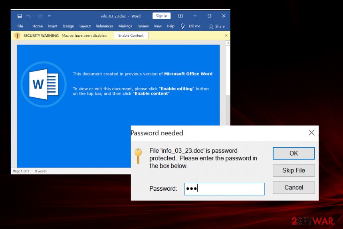Click Enable Content in security warning bar
The width and height of the screenshot is (343, 229).
(x=131, y=36)
